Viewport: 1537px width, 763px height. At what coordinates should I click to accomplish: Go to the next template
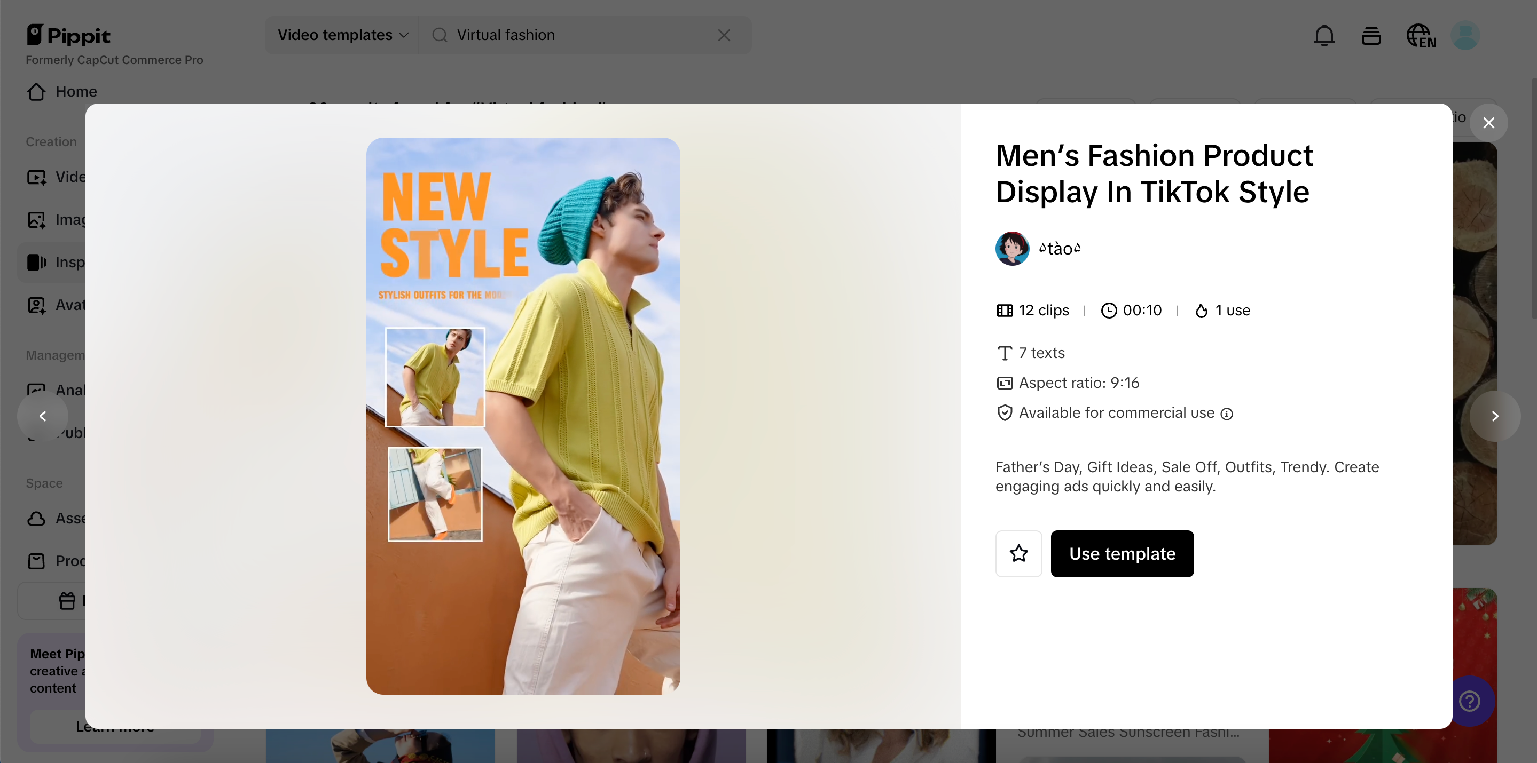[1495, 416]
